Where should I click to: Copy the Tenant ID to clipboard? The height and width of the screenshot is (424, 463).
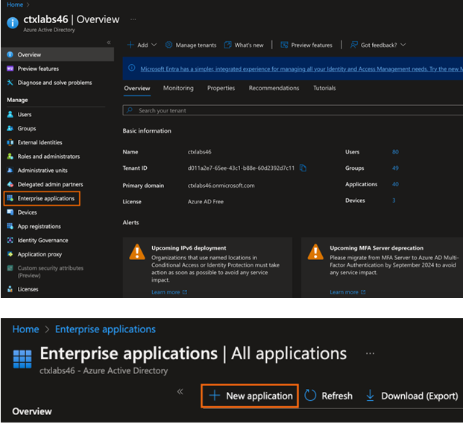click(303, 168)
